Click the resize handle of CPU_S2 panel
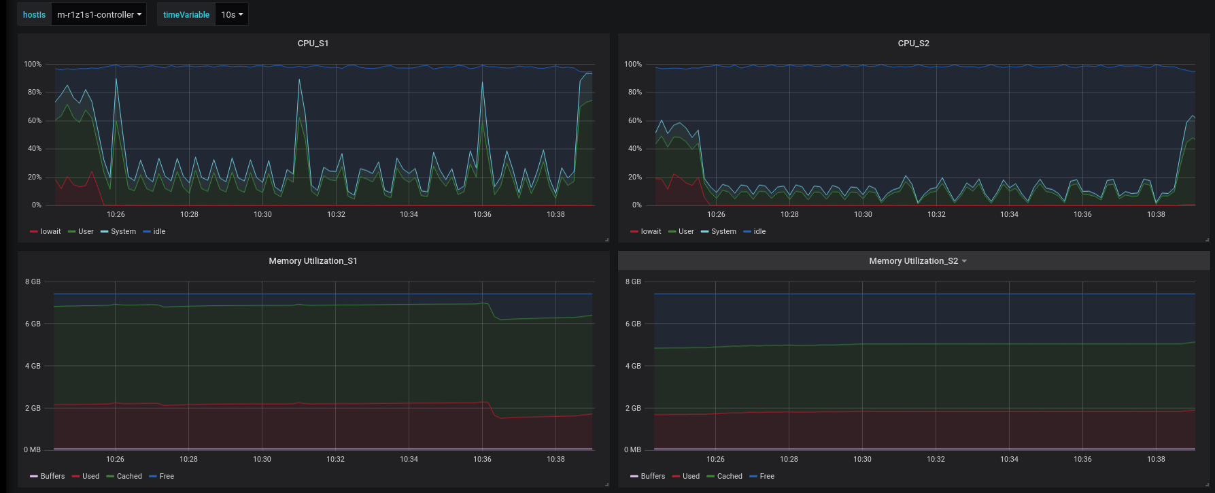1215x493 pixels. [1207, 239]
